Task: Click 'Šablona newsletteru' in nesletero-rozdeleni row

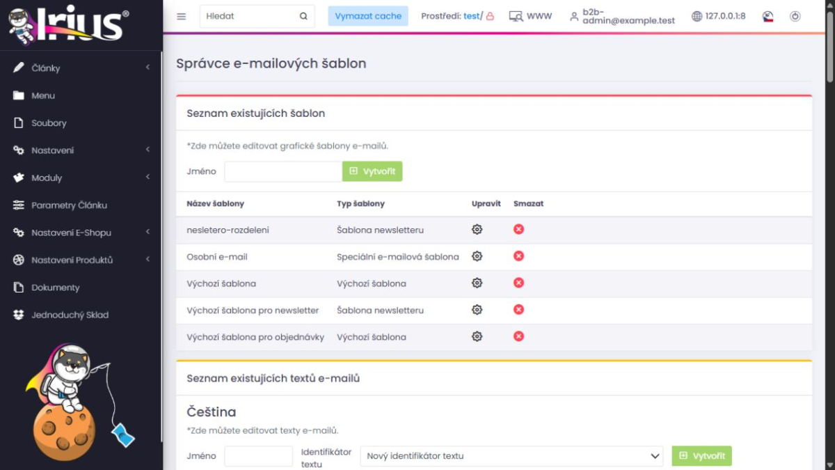Action: 380,230
